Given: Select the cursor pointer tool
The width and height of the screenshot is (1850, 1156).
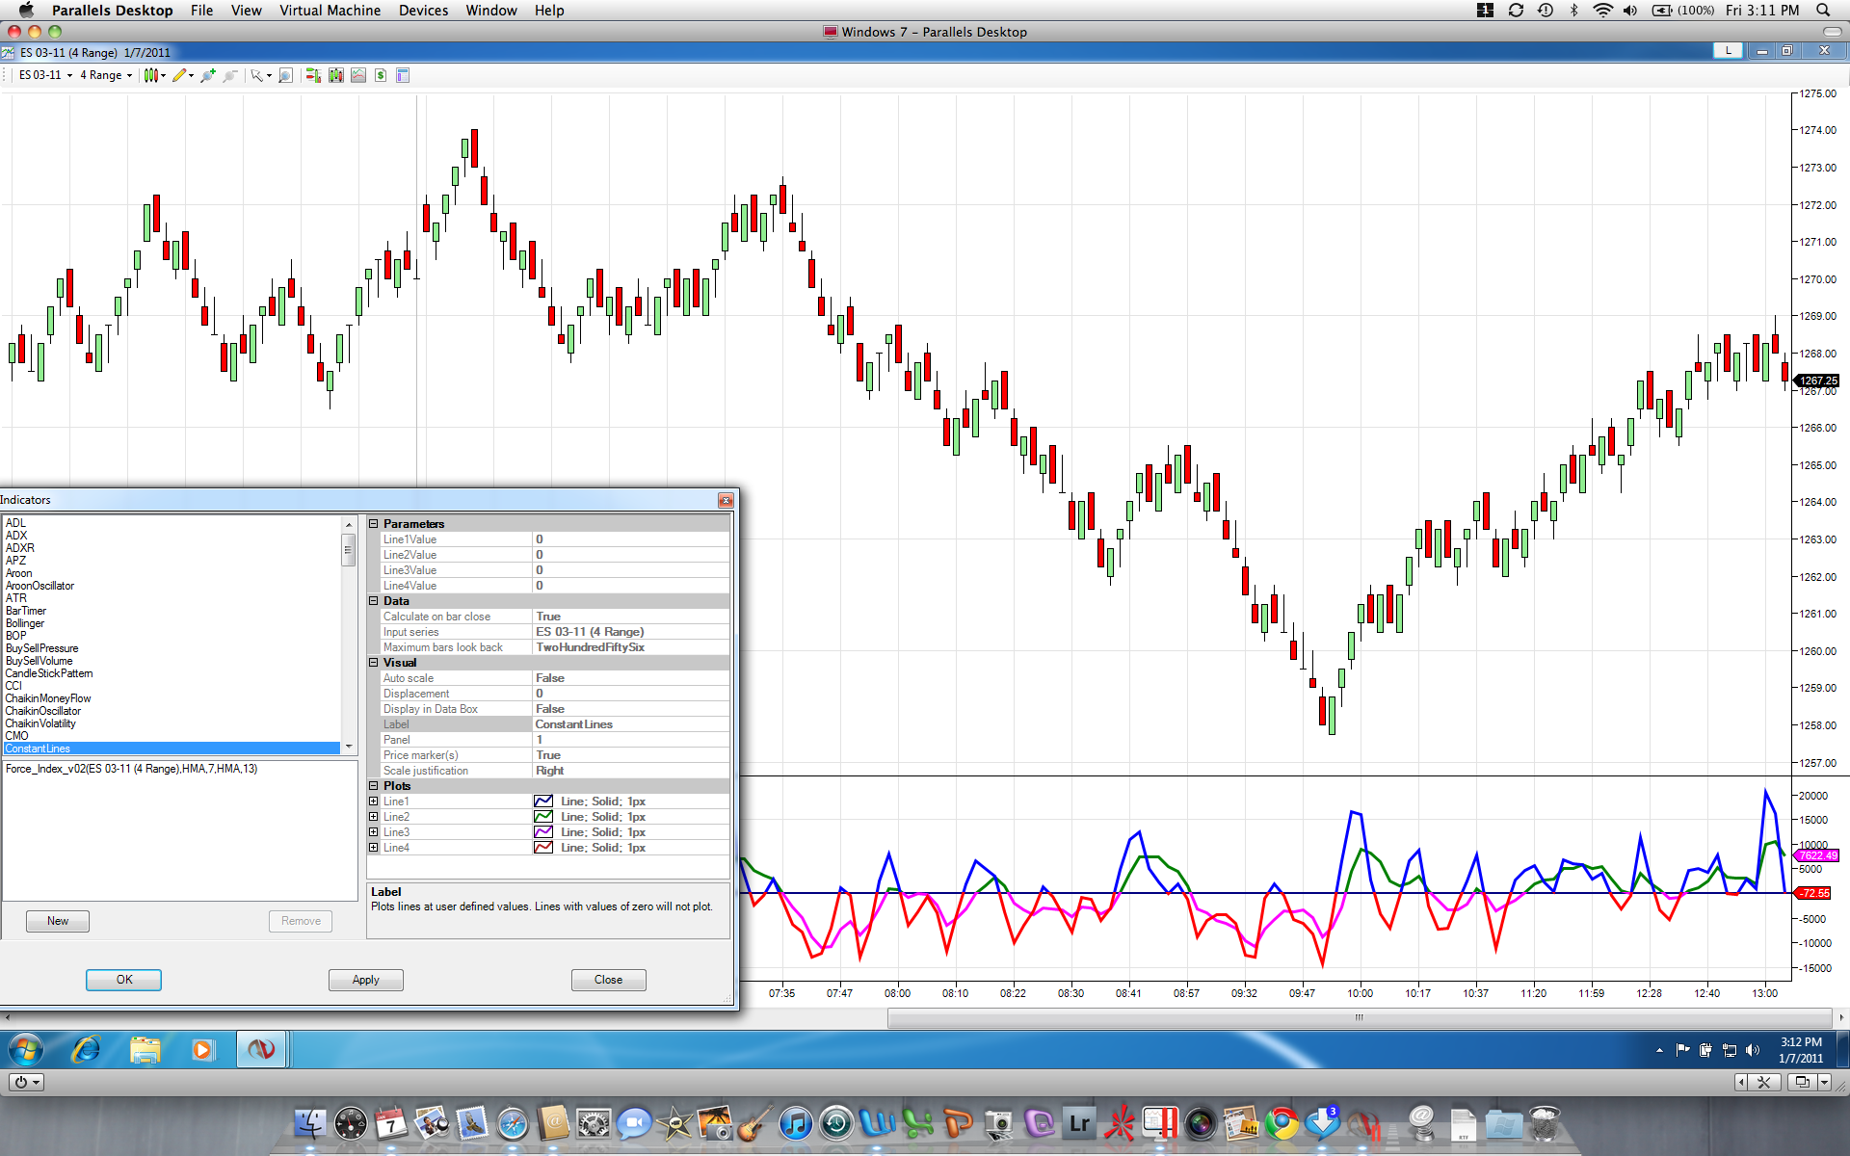Looking at the screenshot, I should coord(257,75).
